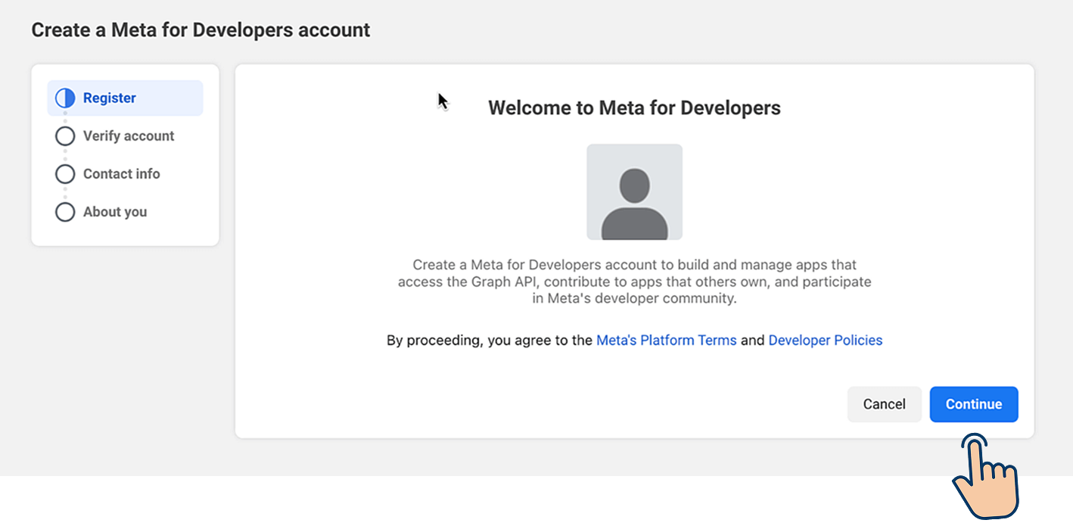Click the empty circle beside Verify account
The width and height of the screenshot is (1073, 523).
pyautogui.click(x=65, y=136)
